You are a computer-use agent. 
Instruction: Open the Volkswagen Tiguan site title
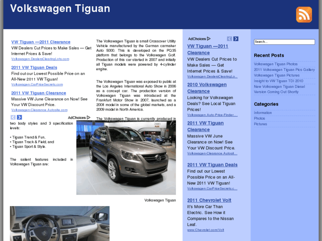pos(60,8)
